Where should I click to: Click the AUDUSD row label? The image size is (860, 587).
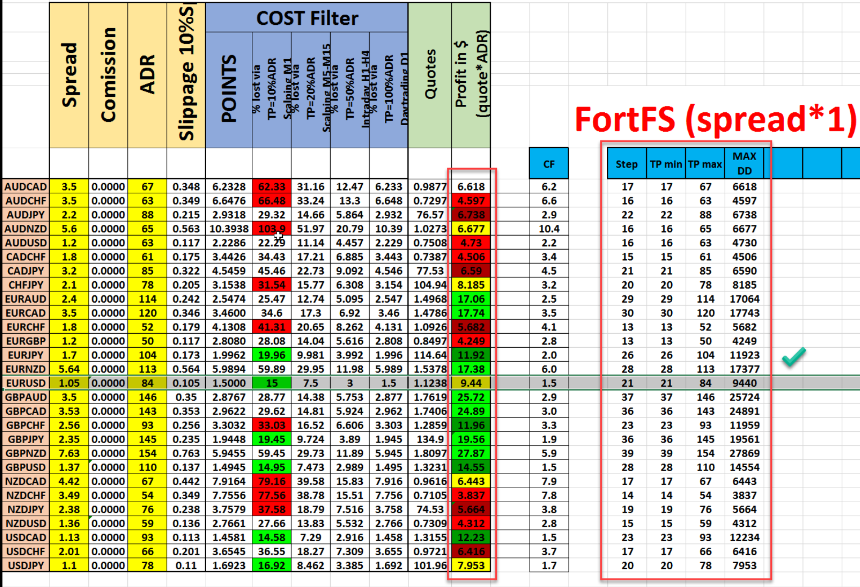click(26, 243)
